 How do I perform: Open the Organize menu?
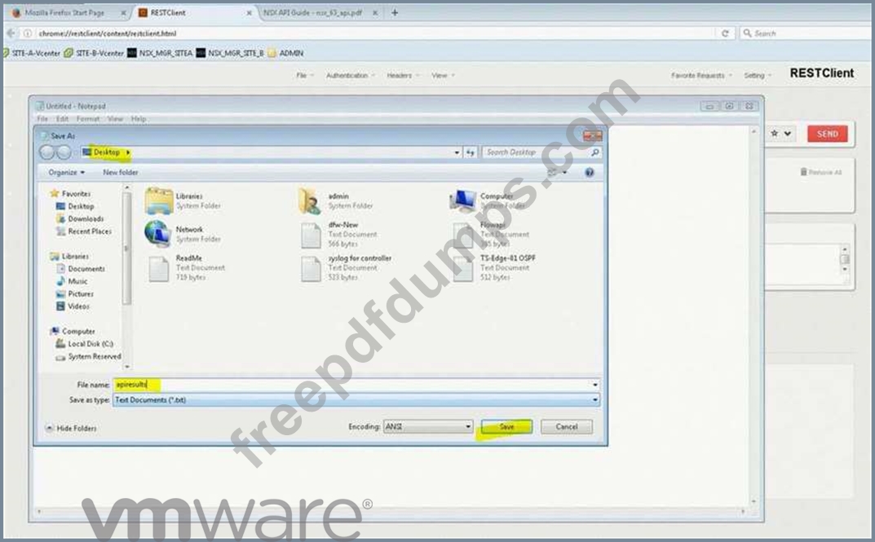point(66,172)
